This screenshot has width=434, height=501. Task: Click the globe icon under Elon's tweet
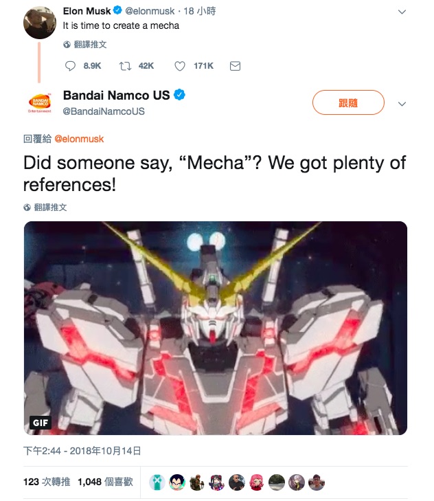67,45
